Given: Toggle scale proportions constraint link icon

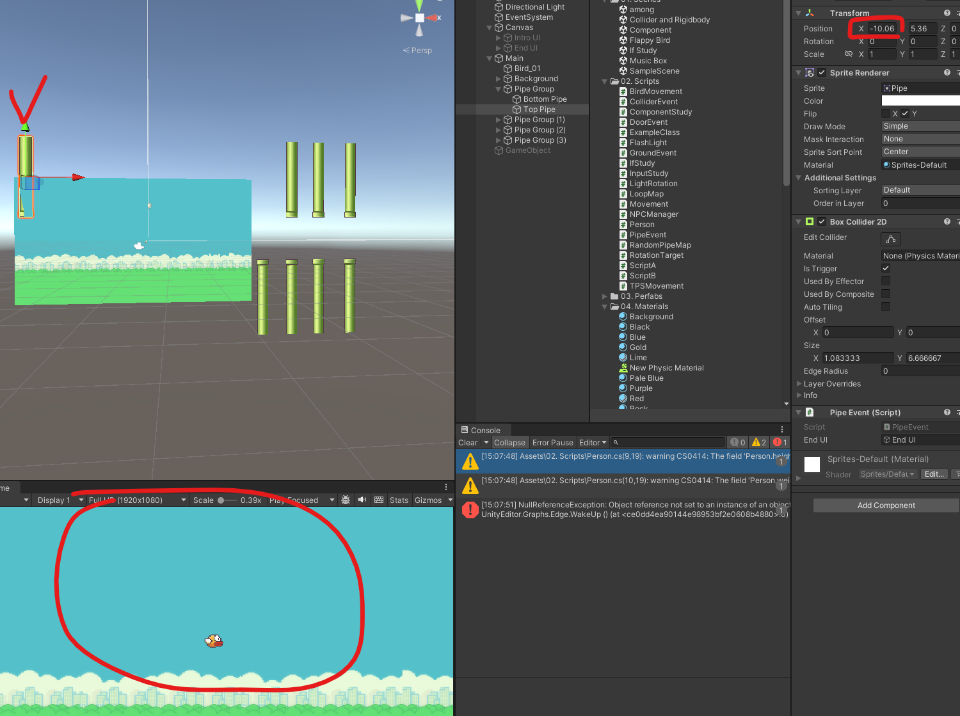Looking at the screenshot, I should [849, 54].
